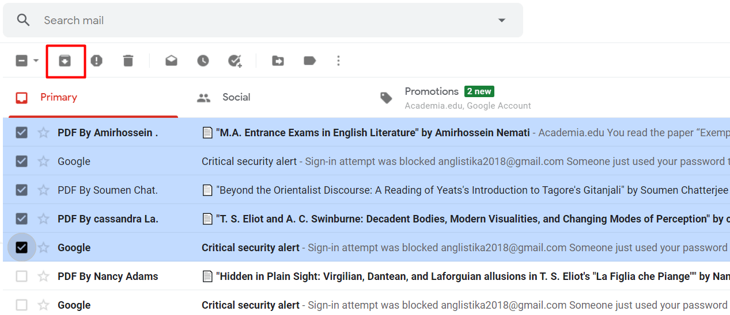Click the Archive icon in toolbar
Image resolution: width=730 pixels, height=315 pixels.
tap(65, 60)
